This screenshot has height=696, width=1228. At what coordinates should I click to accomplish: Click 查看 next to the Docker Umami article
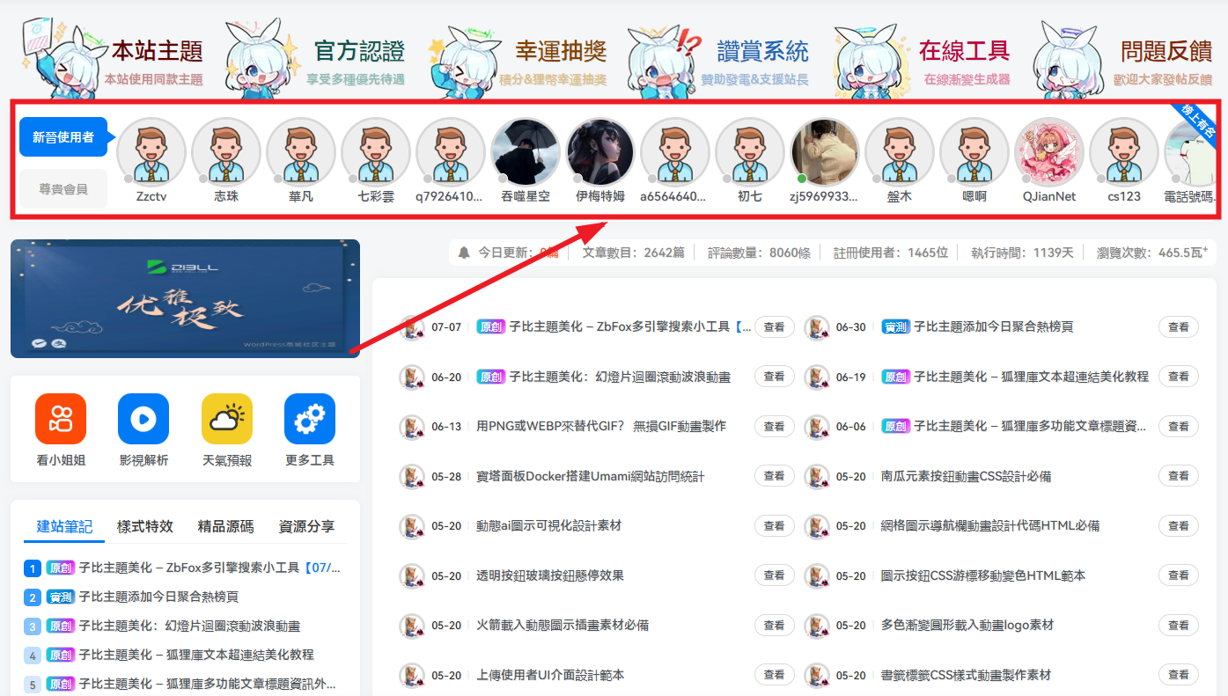(x=774, y=475)
